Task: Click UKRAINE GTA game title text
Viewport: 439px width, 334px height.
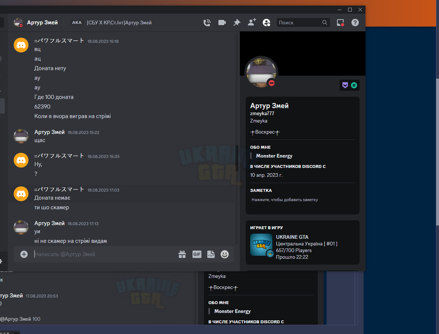Action: (x=292, y=237)
